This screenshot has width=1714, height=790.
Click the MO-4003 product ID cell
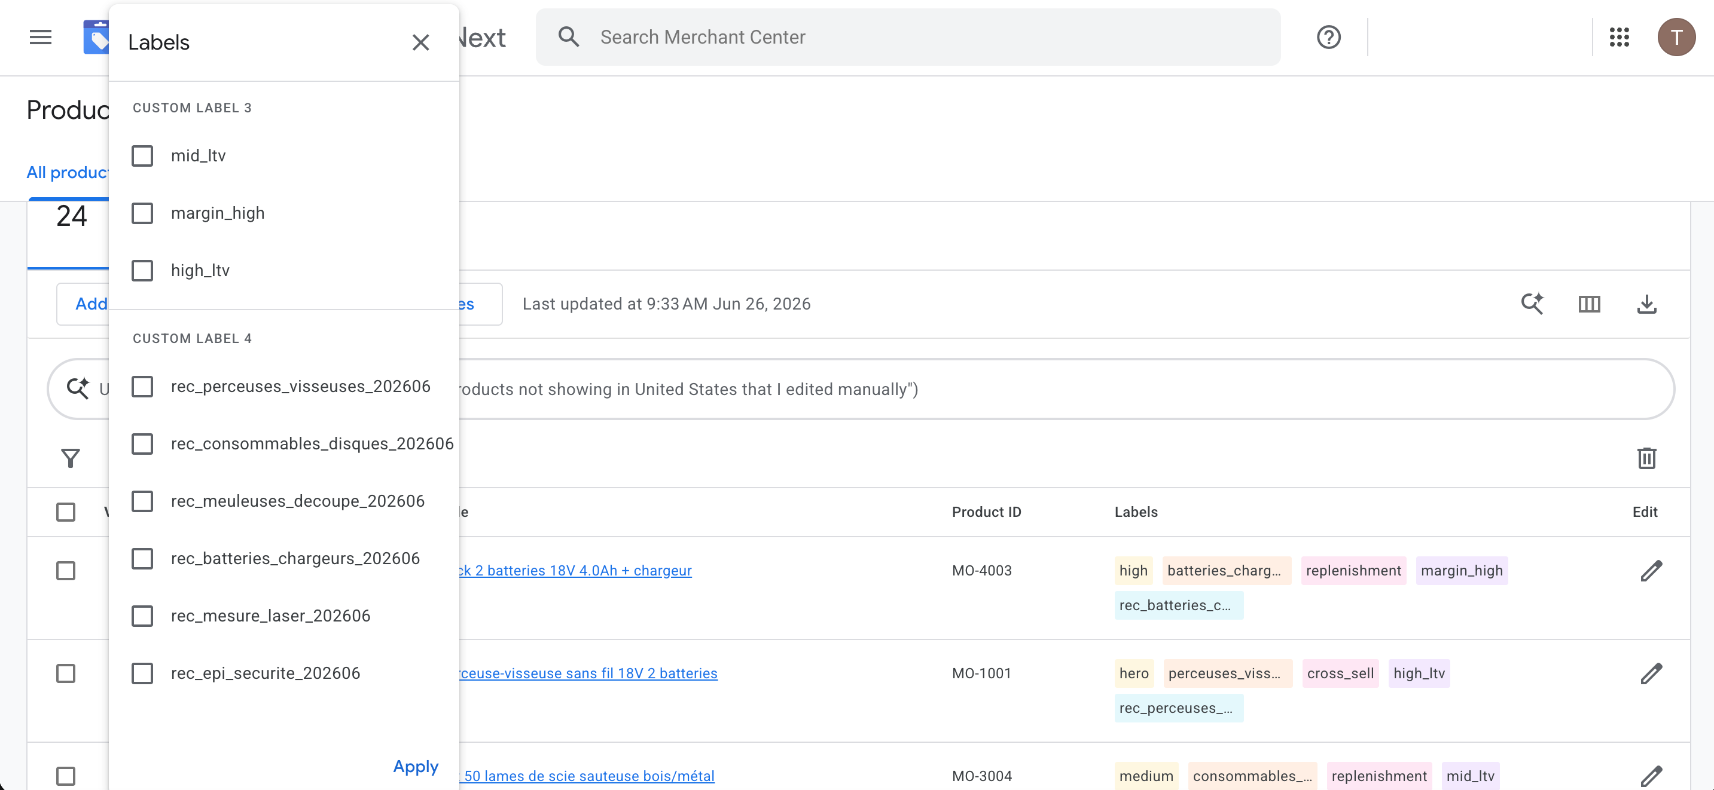tap(981, 571)
